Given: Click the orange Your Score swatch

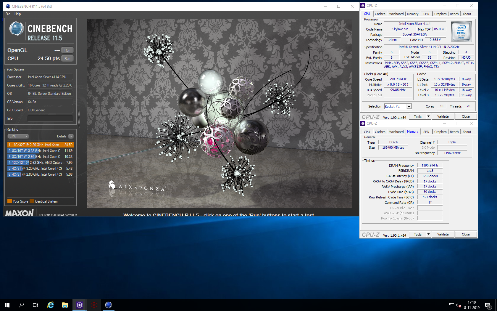Looking at the screenshot, I should (x=9, y=201).
